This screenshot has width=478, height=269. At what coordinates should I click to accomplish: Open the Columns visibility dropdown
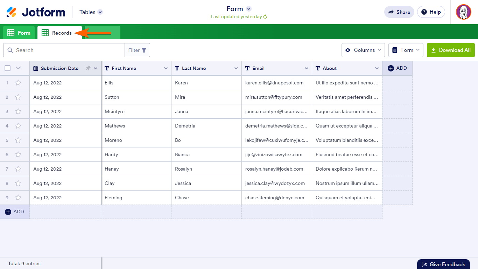(x=363, y=50)
